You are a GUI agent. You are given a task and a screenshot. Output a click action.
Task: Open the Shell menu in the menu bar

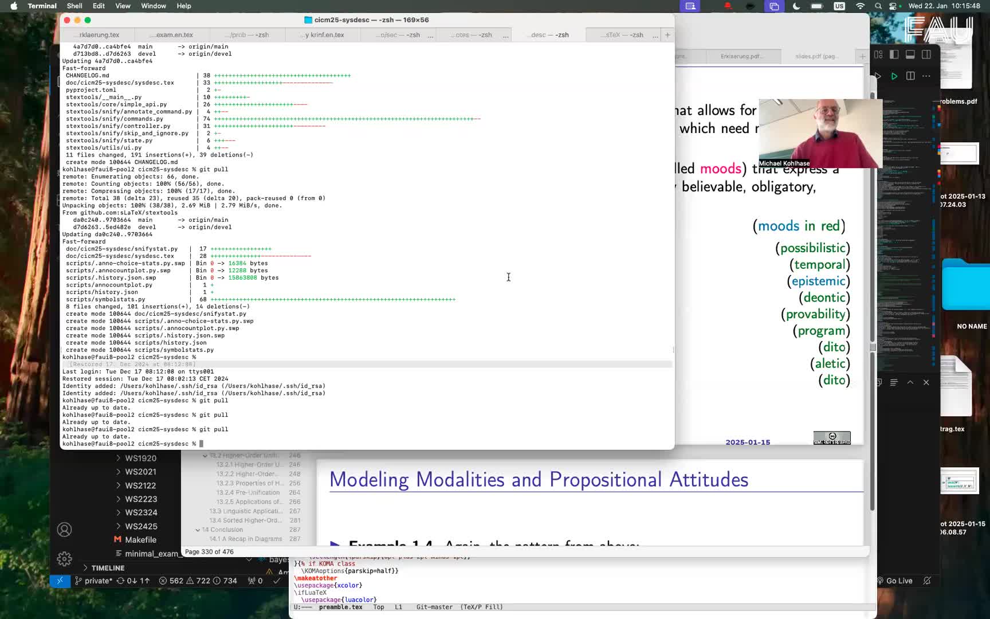pos(74,6)
